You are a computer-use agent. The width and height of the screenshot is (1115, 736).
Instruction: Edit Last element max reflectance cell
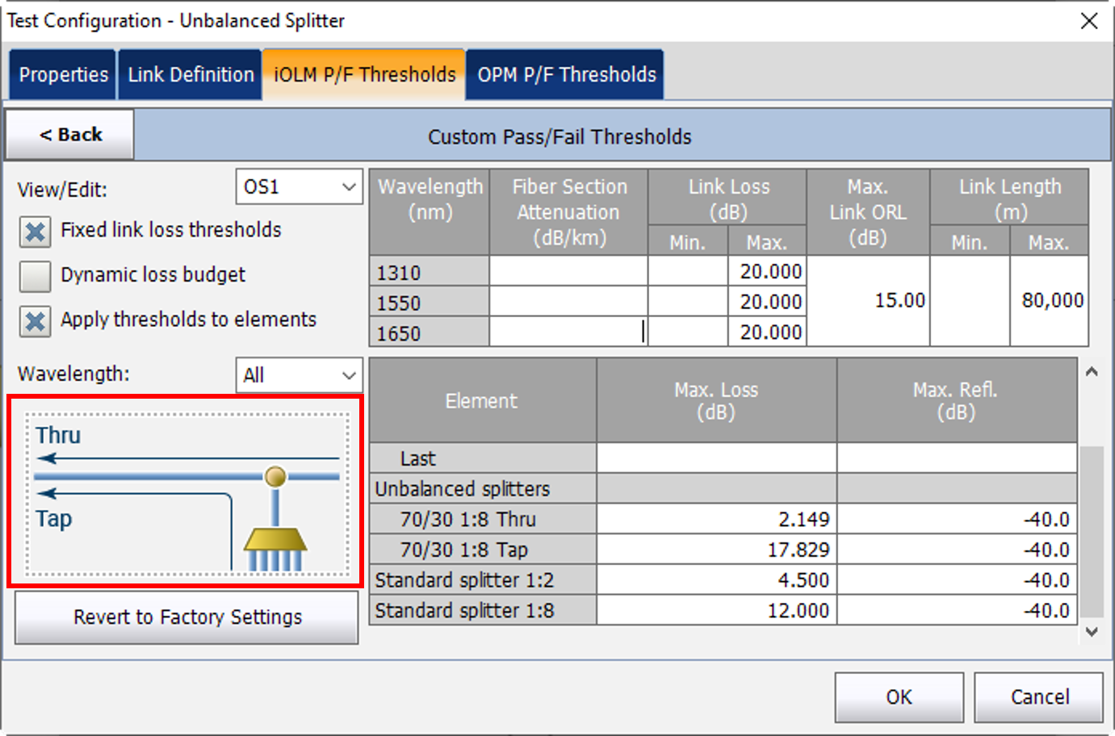coord(957,458)
